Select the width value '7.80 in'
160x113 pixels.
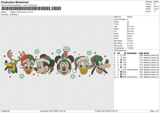[x=156, y=9]
